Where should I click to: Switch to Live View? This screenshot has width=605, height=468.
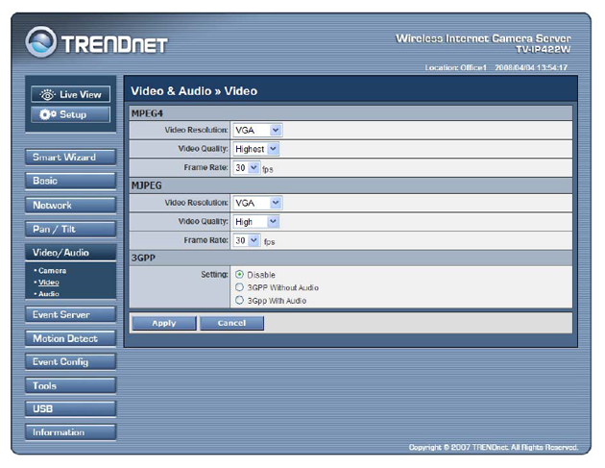pyautogui.click(x=71, y=94)
